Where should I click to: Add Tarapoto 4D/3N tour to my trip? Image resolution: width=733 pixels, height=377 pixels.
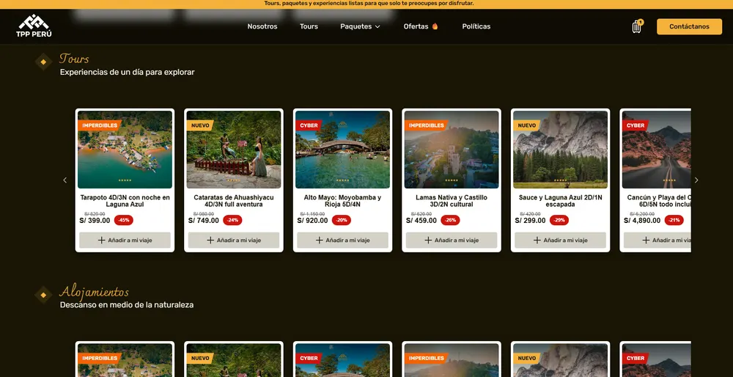click(x=125, y=240)
